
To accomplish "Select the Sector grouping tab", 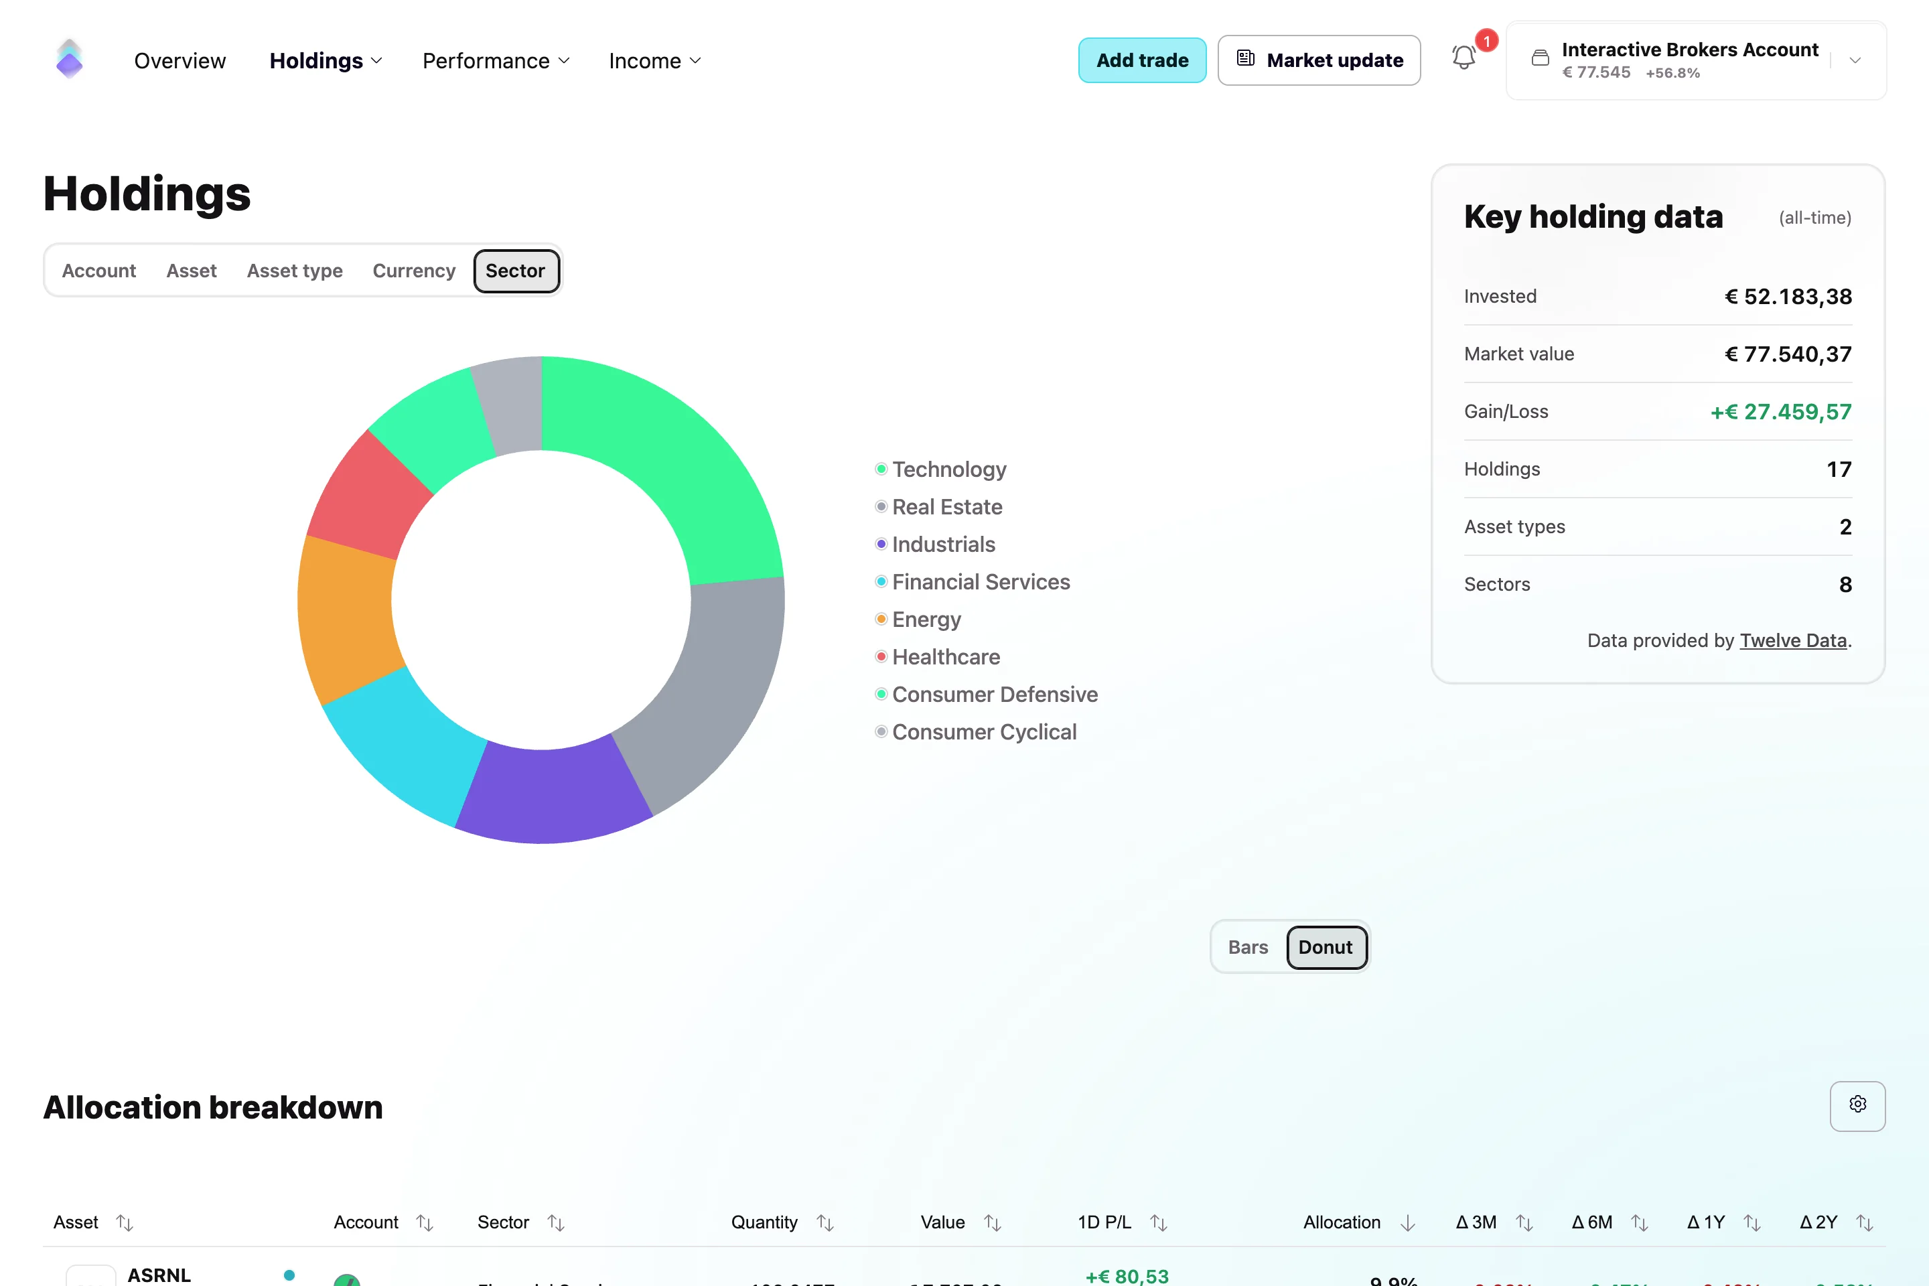I will 516,271.
